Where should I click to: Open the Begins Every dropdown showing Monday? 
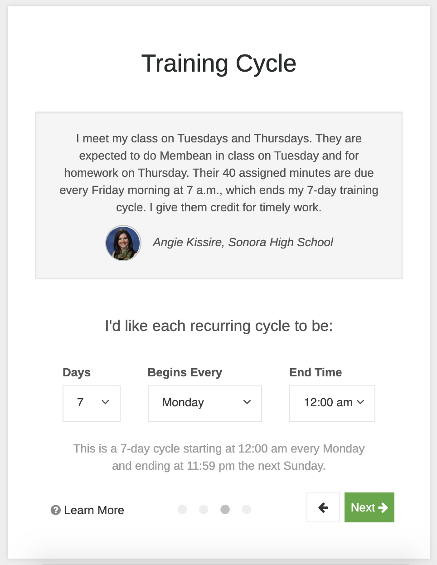click(204, 403)
